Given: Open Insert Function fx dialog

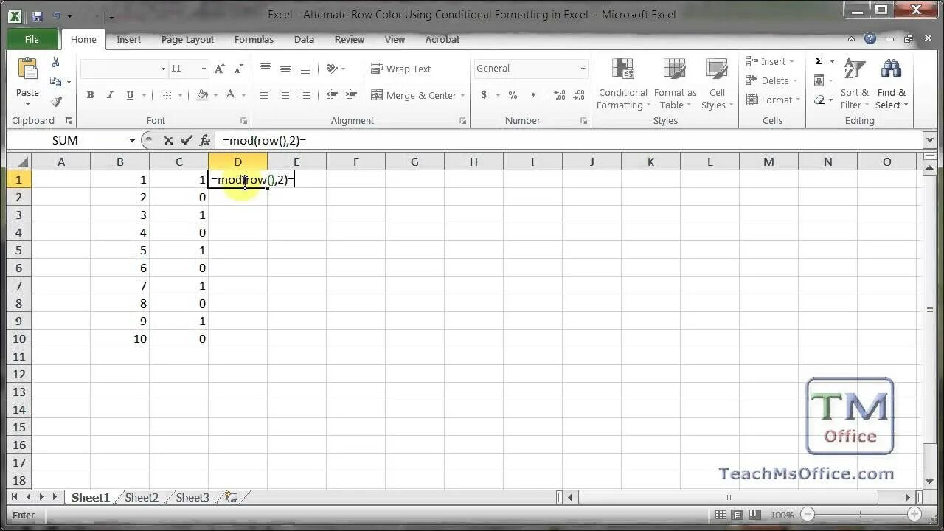Looking at the screenshot, I should click(205, 140).
